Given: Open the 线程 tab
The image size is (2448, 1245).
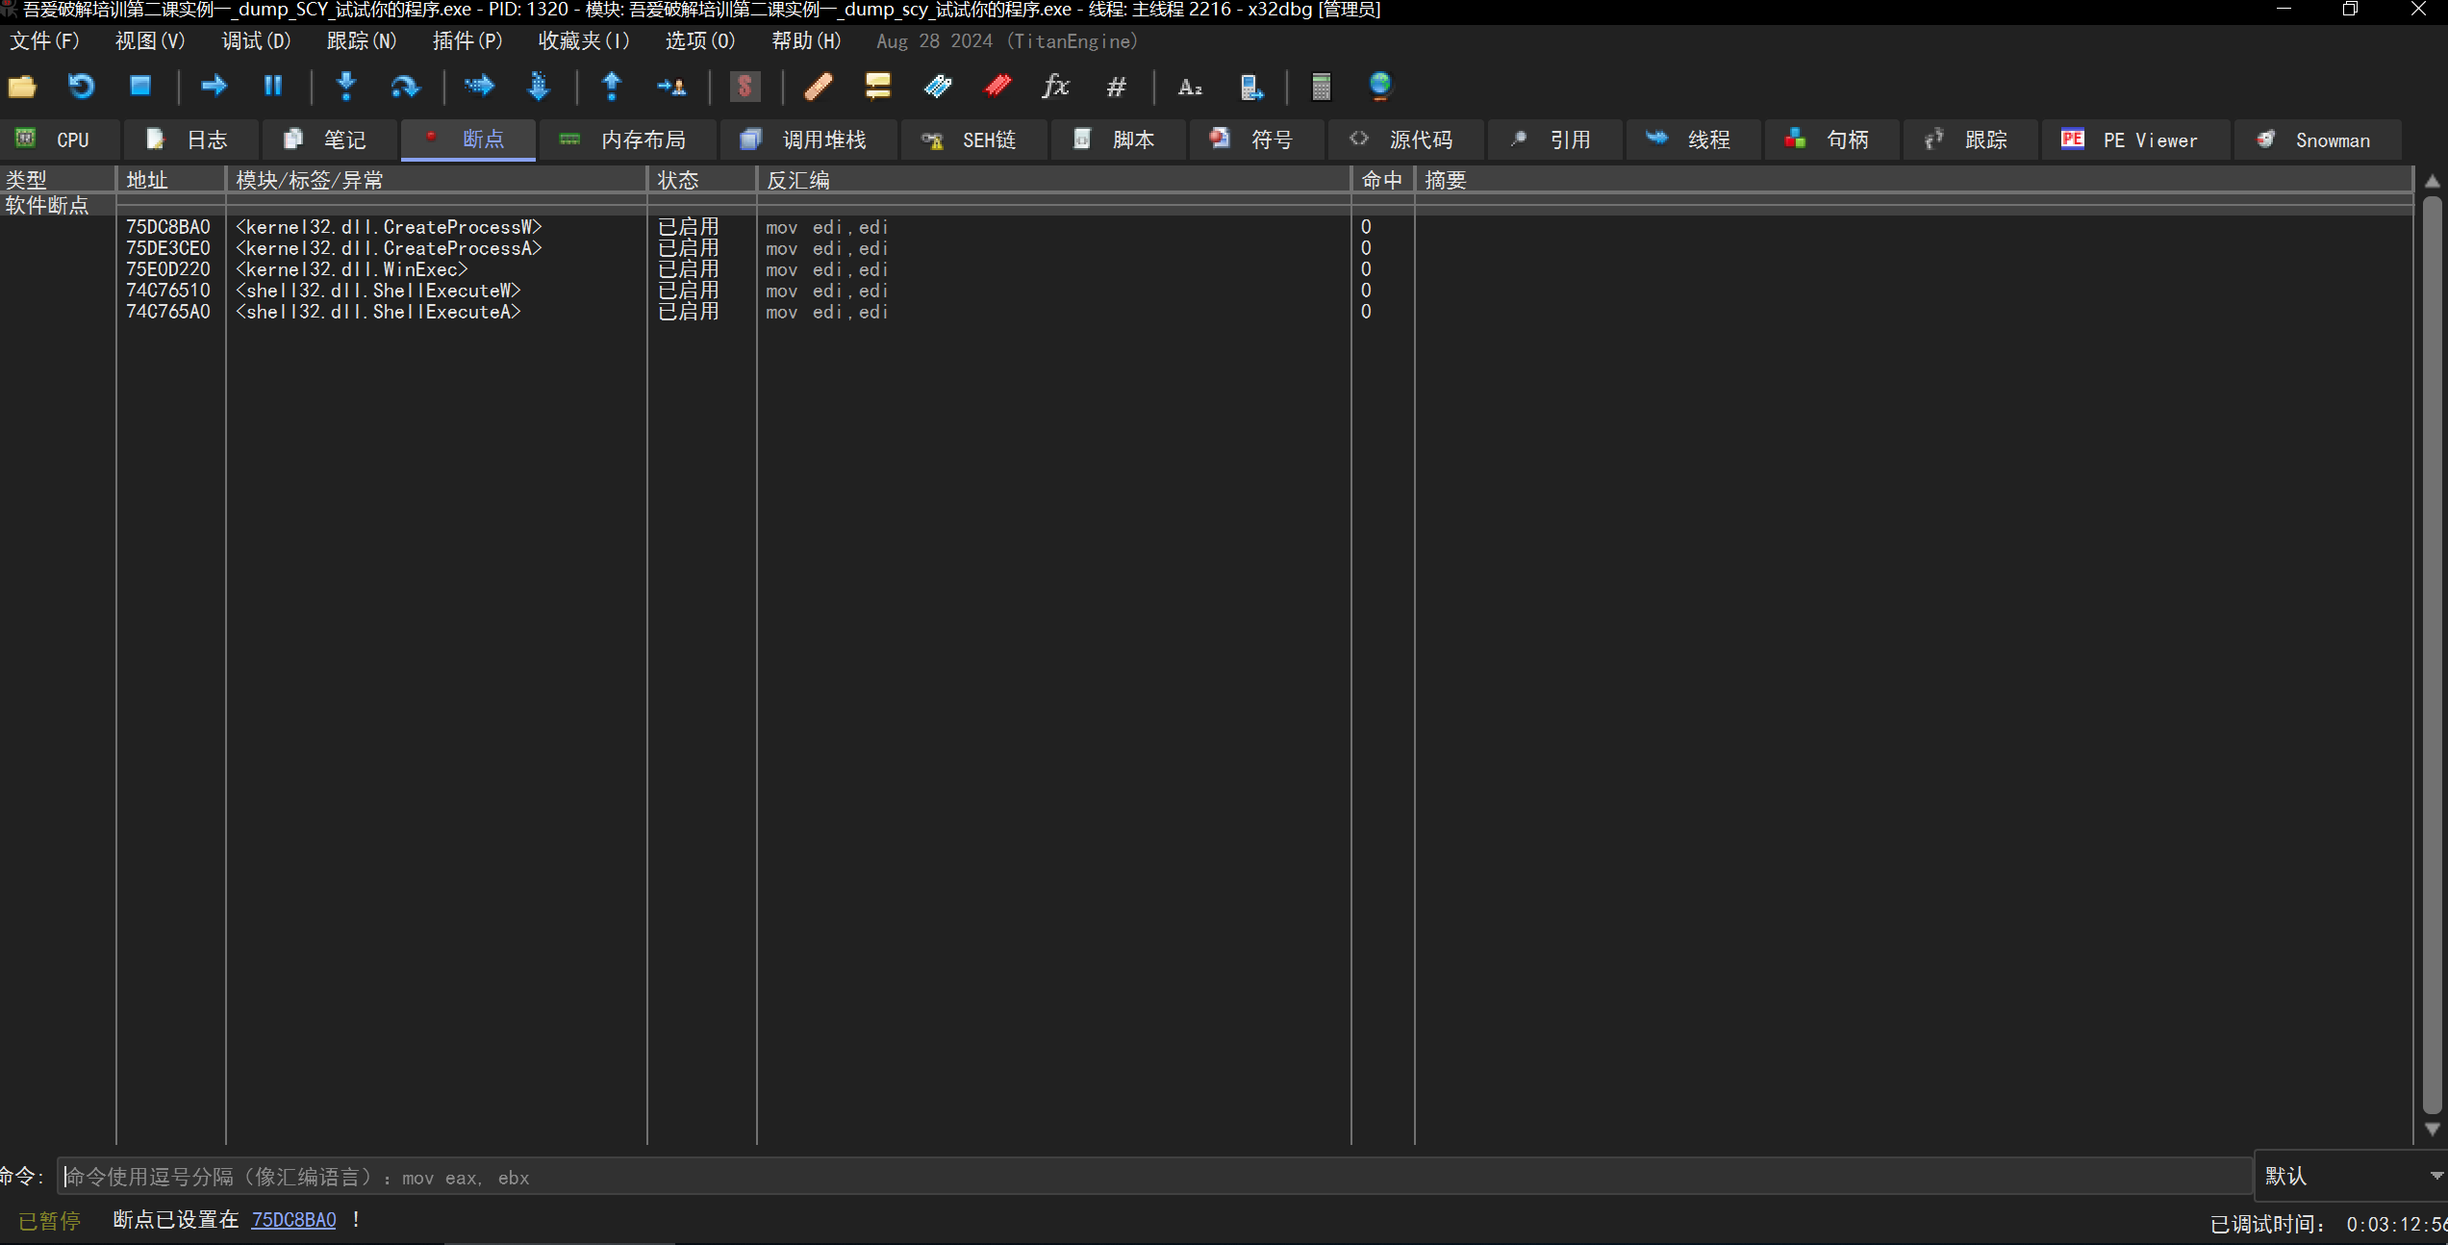Looking at the screenshot, I should point(1693,140).
